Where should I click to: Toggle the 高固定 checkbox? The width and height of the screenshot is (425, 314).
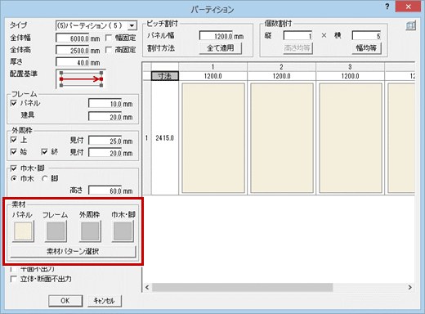109,50
